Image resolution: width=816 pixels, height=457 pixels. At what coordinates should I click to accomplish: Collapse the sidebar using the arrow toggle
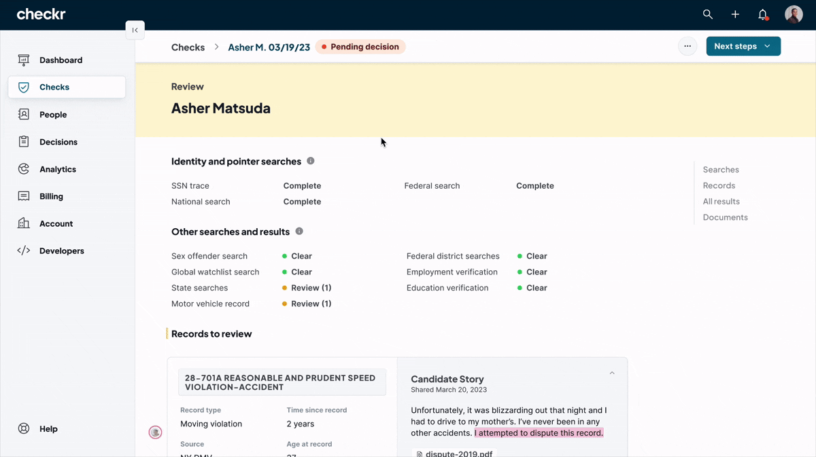(135, 30)
